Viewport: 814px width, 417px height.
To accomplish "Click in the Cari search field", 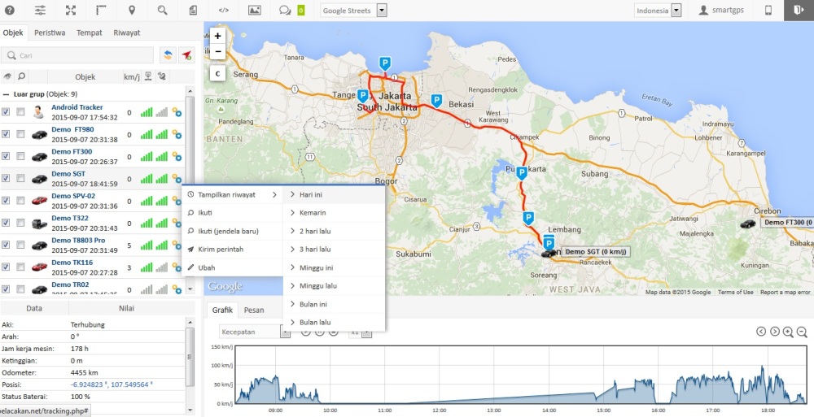I will (77, 55).
